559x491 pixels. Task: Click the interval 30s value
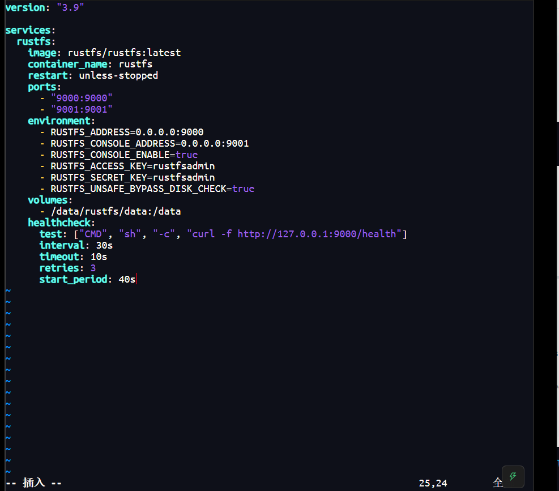[x=104, y=246]
